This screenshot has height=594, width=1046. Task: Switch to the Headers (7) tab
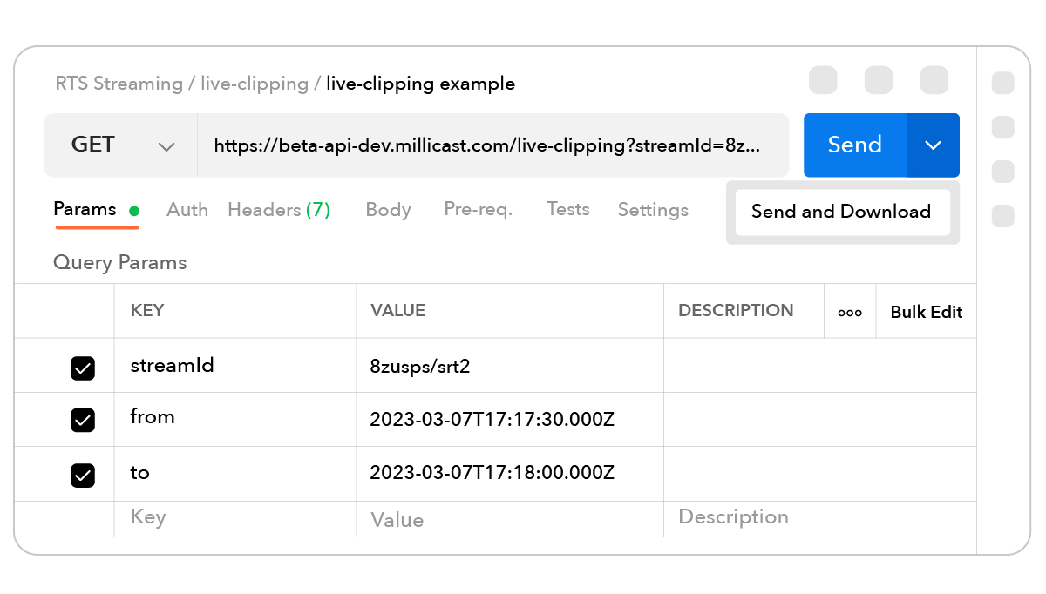(x=278, y=209)
